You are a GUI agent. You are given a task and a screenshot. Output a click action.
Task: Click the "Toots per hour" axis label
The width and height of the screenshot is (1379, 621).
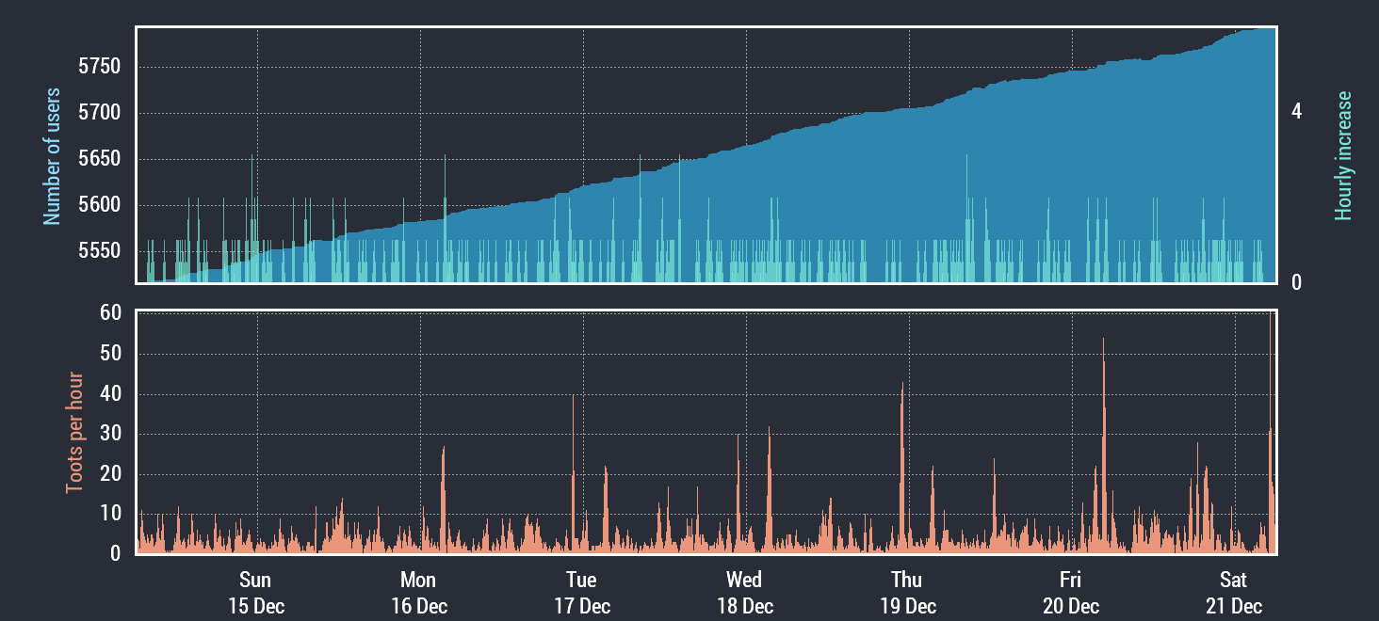[x=74, y=433]
